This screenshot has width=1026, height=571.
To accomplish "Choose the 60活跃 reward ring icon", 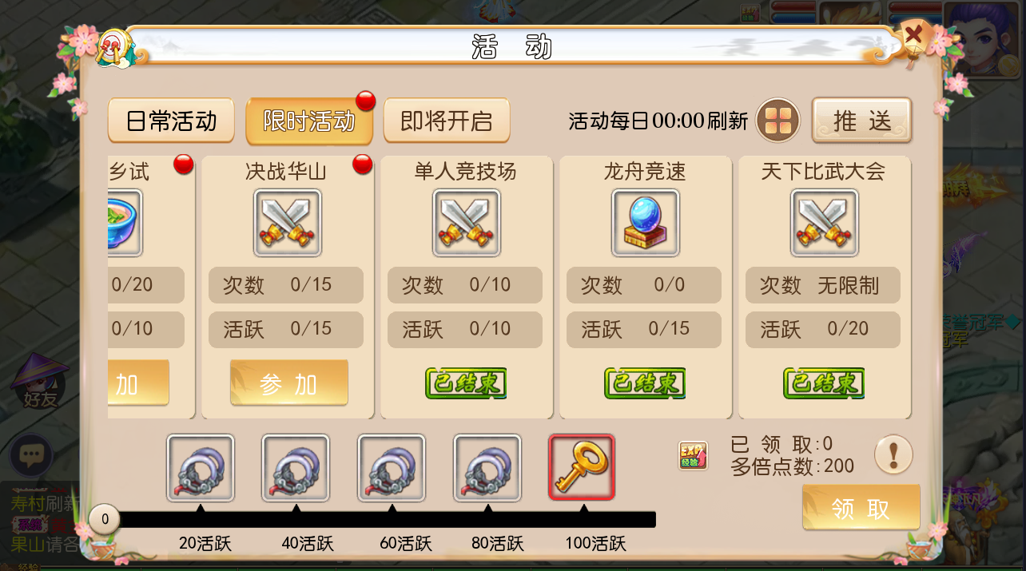I will click(392, 468).
